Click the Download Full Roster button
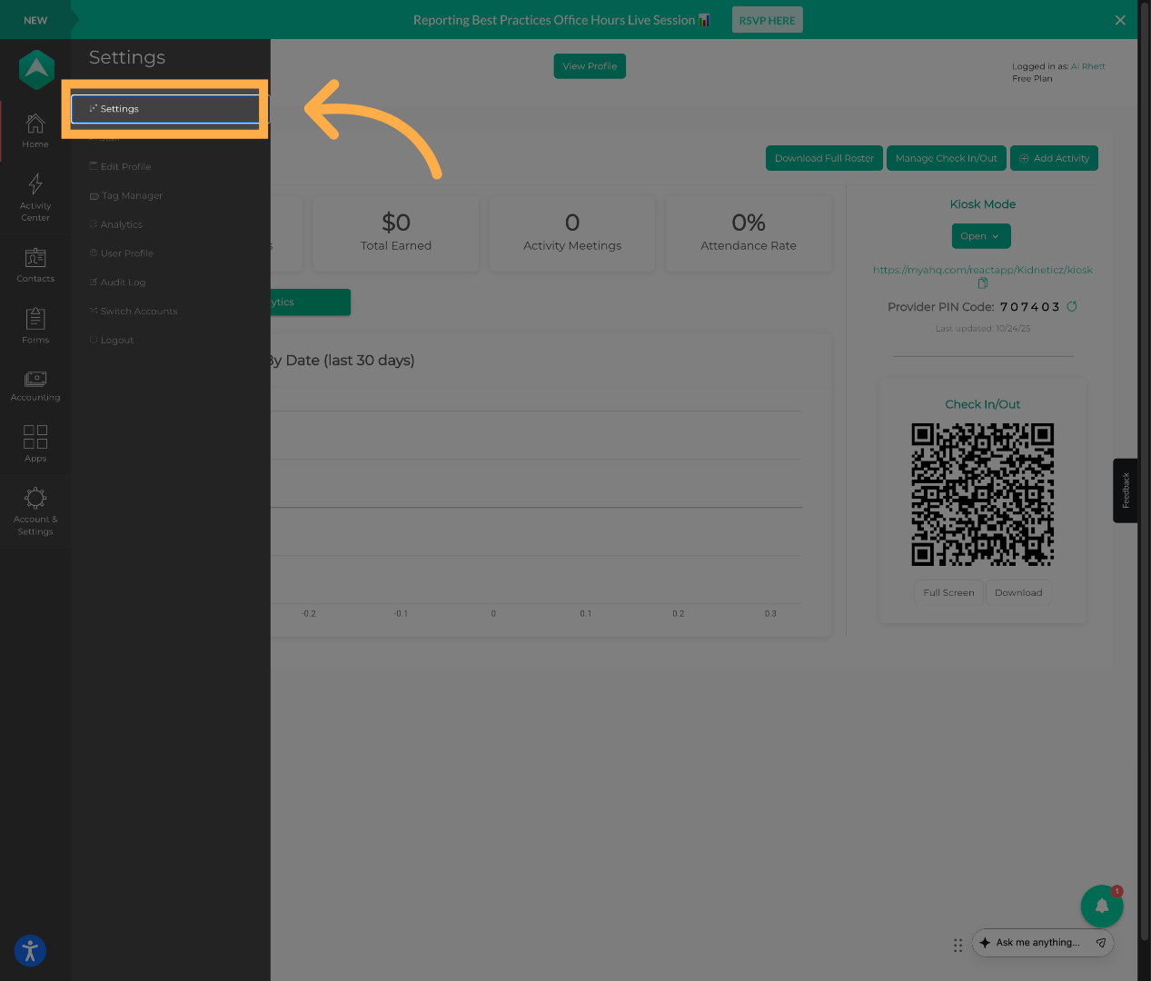This screenshot has height=981, width=1151. [x=823, y=157]
